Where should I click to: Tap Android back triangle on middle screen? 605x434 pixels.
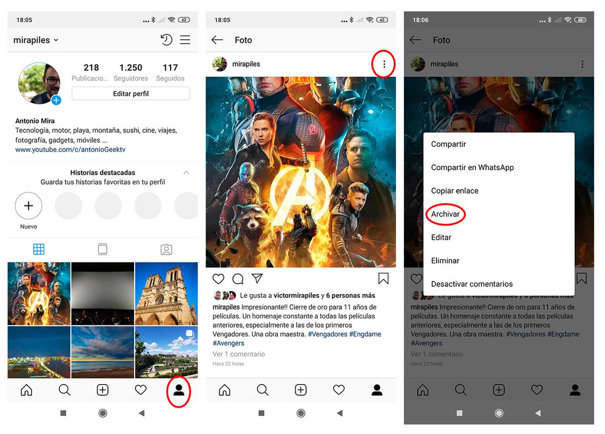coord(340,413)
